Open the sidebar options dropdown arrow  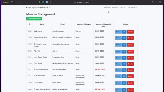pos(15,2)
